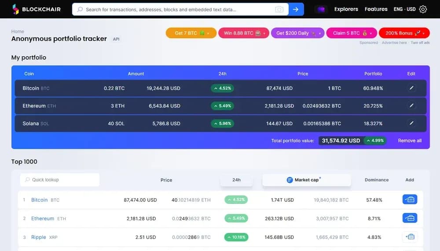Edit Solana holding with pencil icon

click(x=411, y=124)
